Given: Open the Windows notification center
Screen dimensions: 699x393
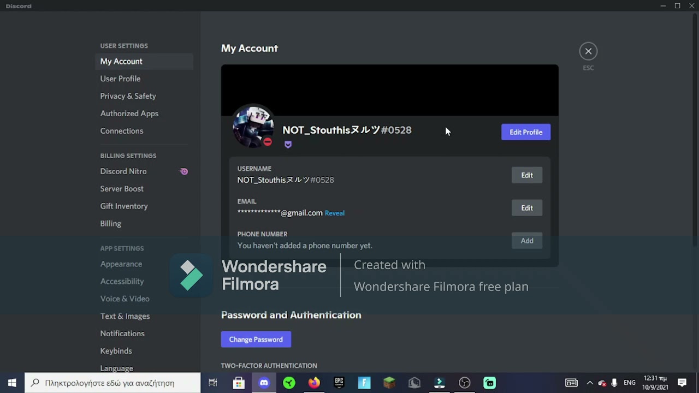Looking at the screenshot, I should 682,383.
